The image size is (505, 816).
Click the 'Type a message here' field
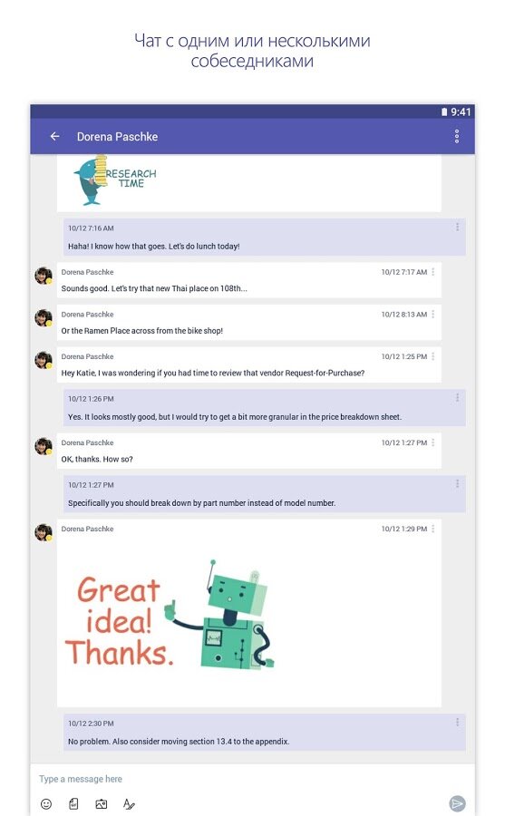coord(252,779)
